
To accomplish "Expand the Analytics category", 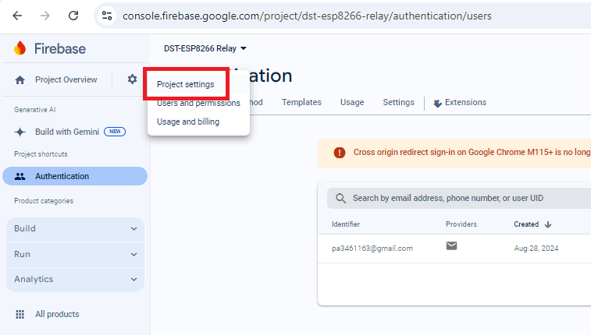I will 75,279.
